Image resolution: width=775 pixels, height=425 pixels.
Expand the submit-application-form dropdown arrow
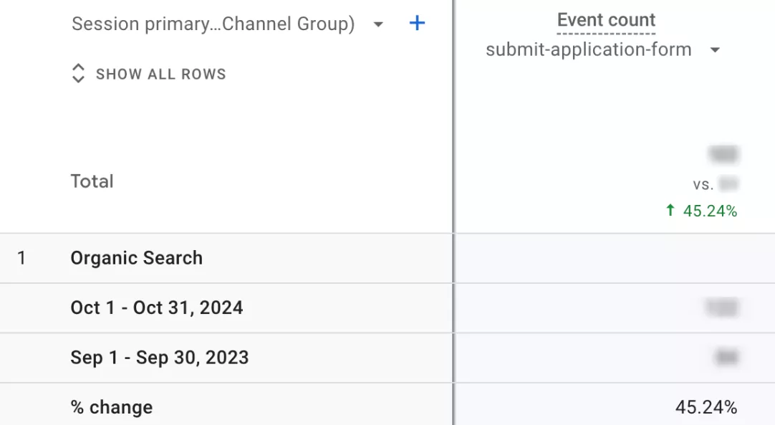coord(714,50)
